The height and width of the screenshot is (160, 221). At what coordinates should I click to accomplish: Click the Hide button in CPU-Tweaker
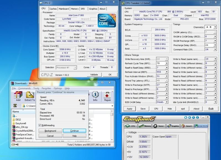[x=170, y=109]
